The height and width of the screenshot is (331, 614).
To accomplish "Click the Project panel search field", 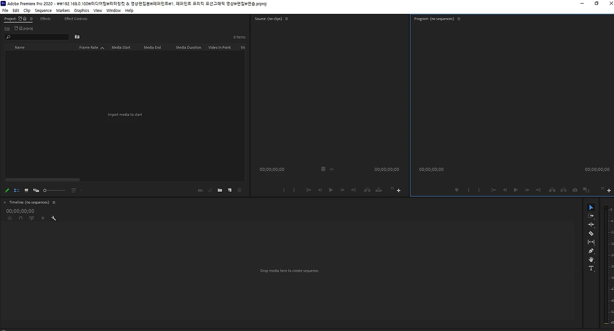I will point(37,37).
